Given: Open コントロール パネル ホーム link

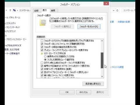Looking at the screenshot, I should point(13,17).
